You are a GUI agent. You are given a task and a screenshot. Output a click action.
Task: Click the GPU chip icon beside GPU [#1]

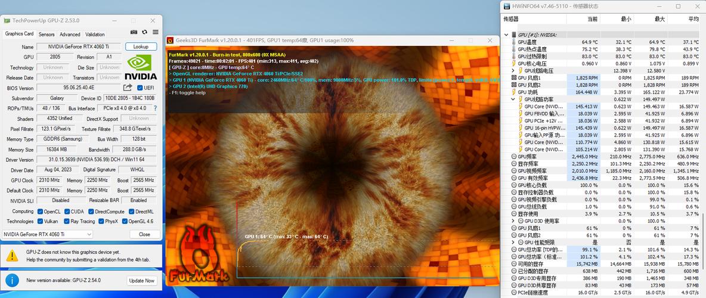pos(514,35)
